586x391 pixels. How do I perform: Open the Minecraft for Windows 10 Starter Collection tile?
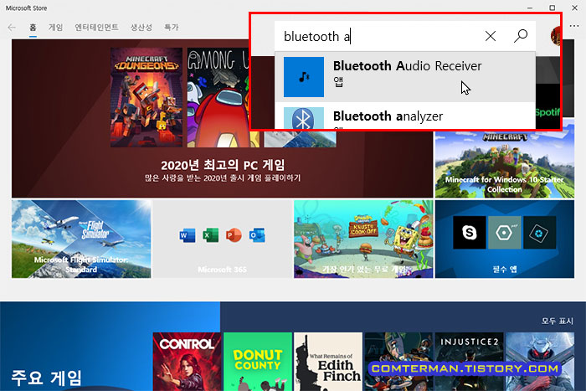pyautogui.click(x=505, y=159)
